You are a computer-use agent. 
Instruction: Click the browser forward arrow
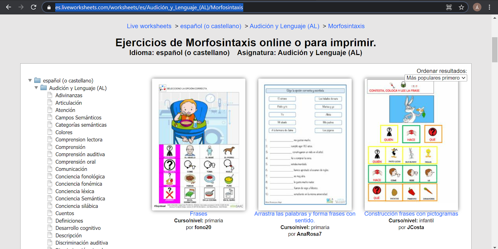click(21, 7)
